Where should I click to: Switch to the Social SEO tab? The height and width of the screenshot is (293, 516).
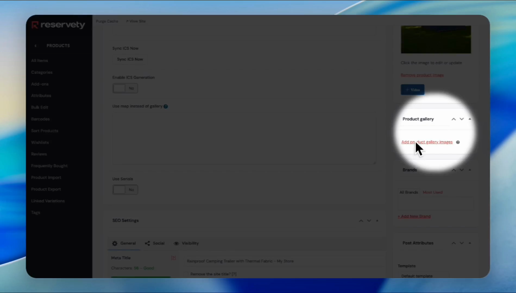tap(155, 243)
